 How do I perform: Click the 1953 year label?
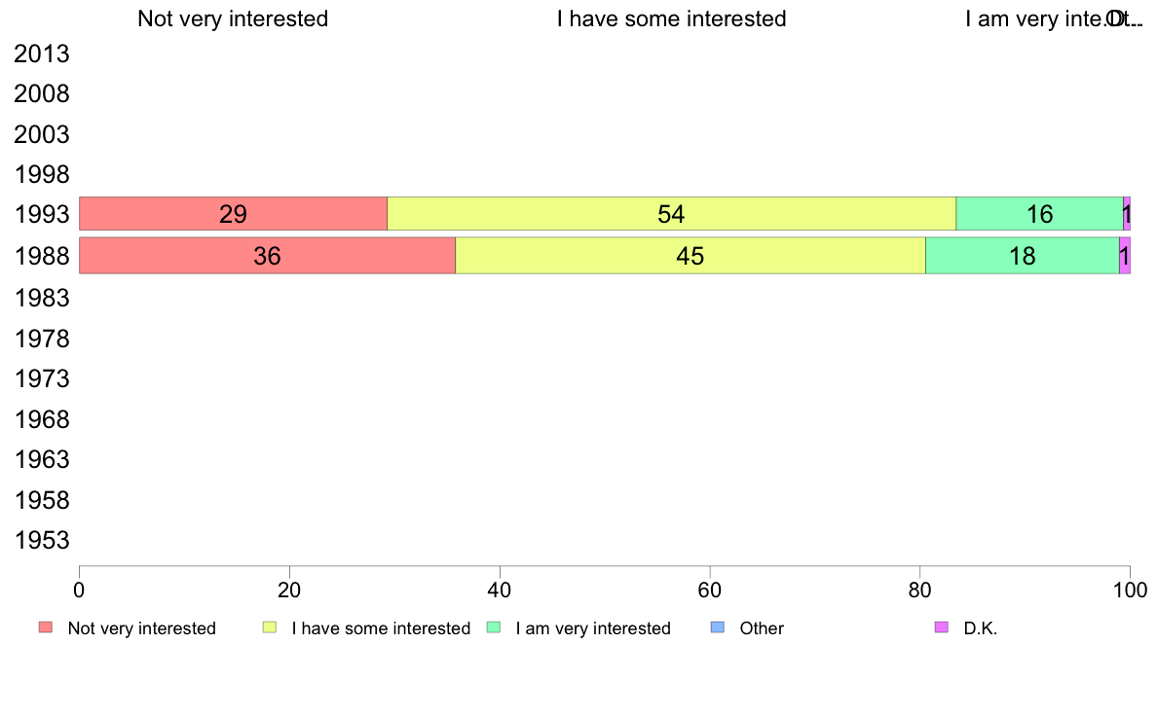(41, 541)
